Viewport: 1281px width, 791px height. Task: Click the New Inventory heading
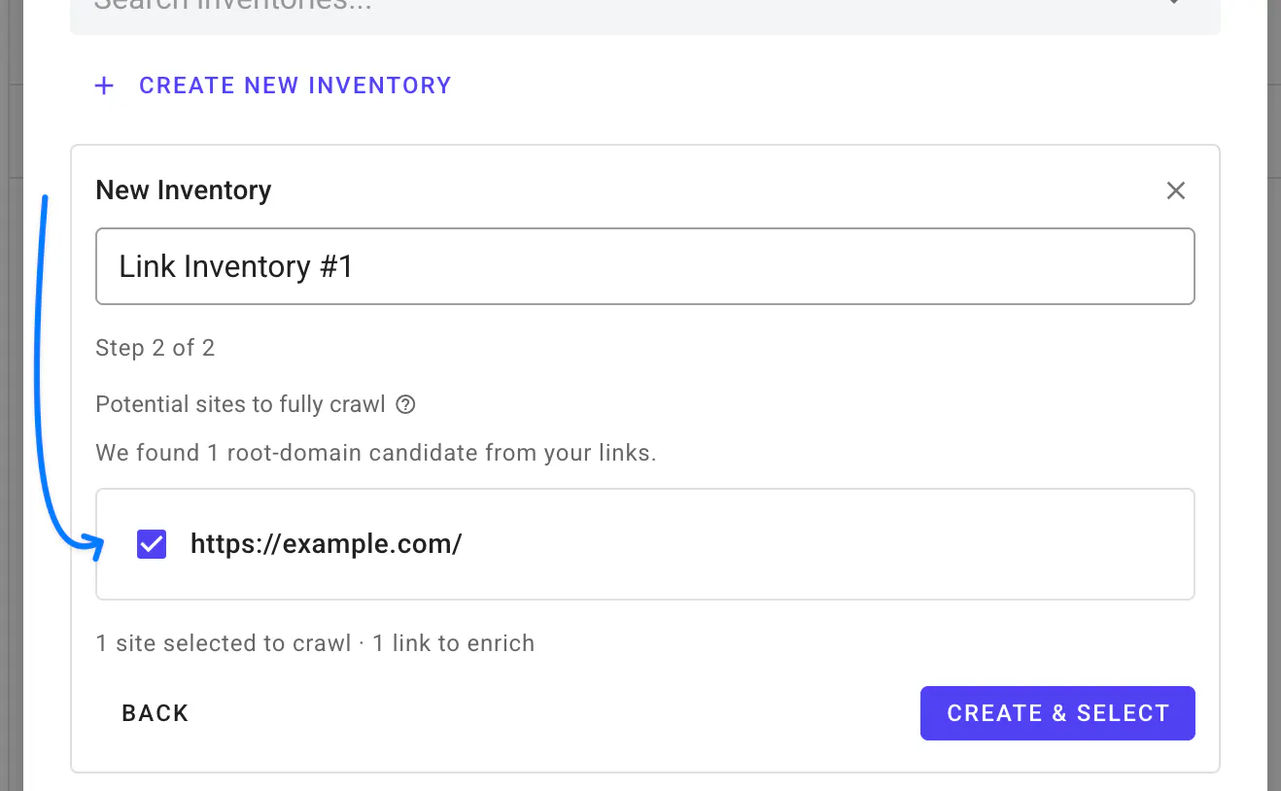[x=184, y=190]
